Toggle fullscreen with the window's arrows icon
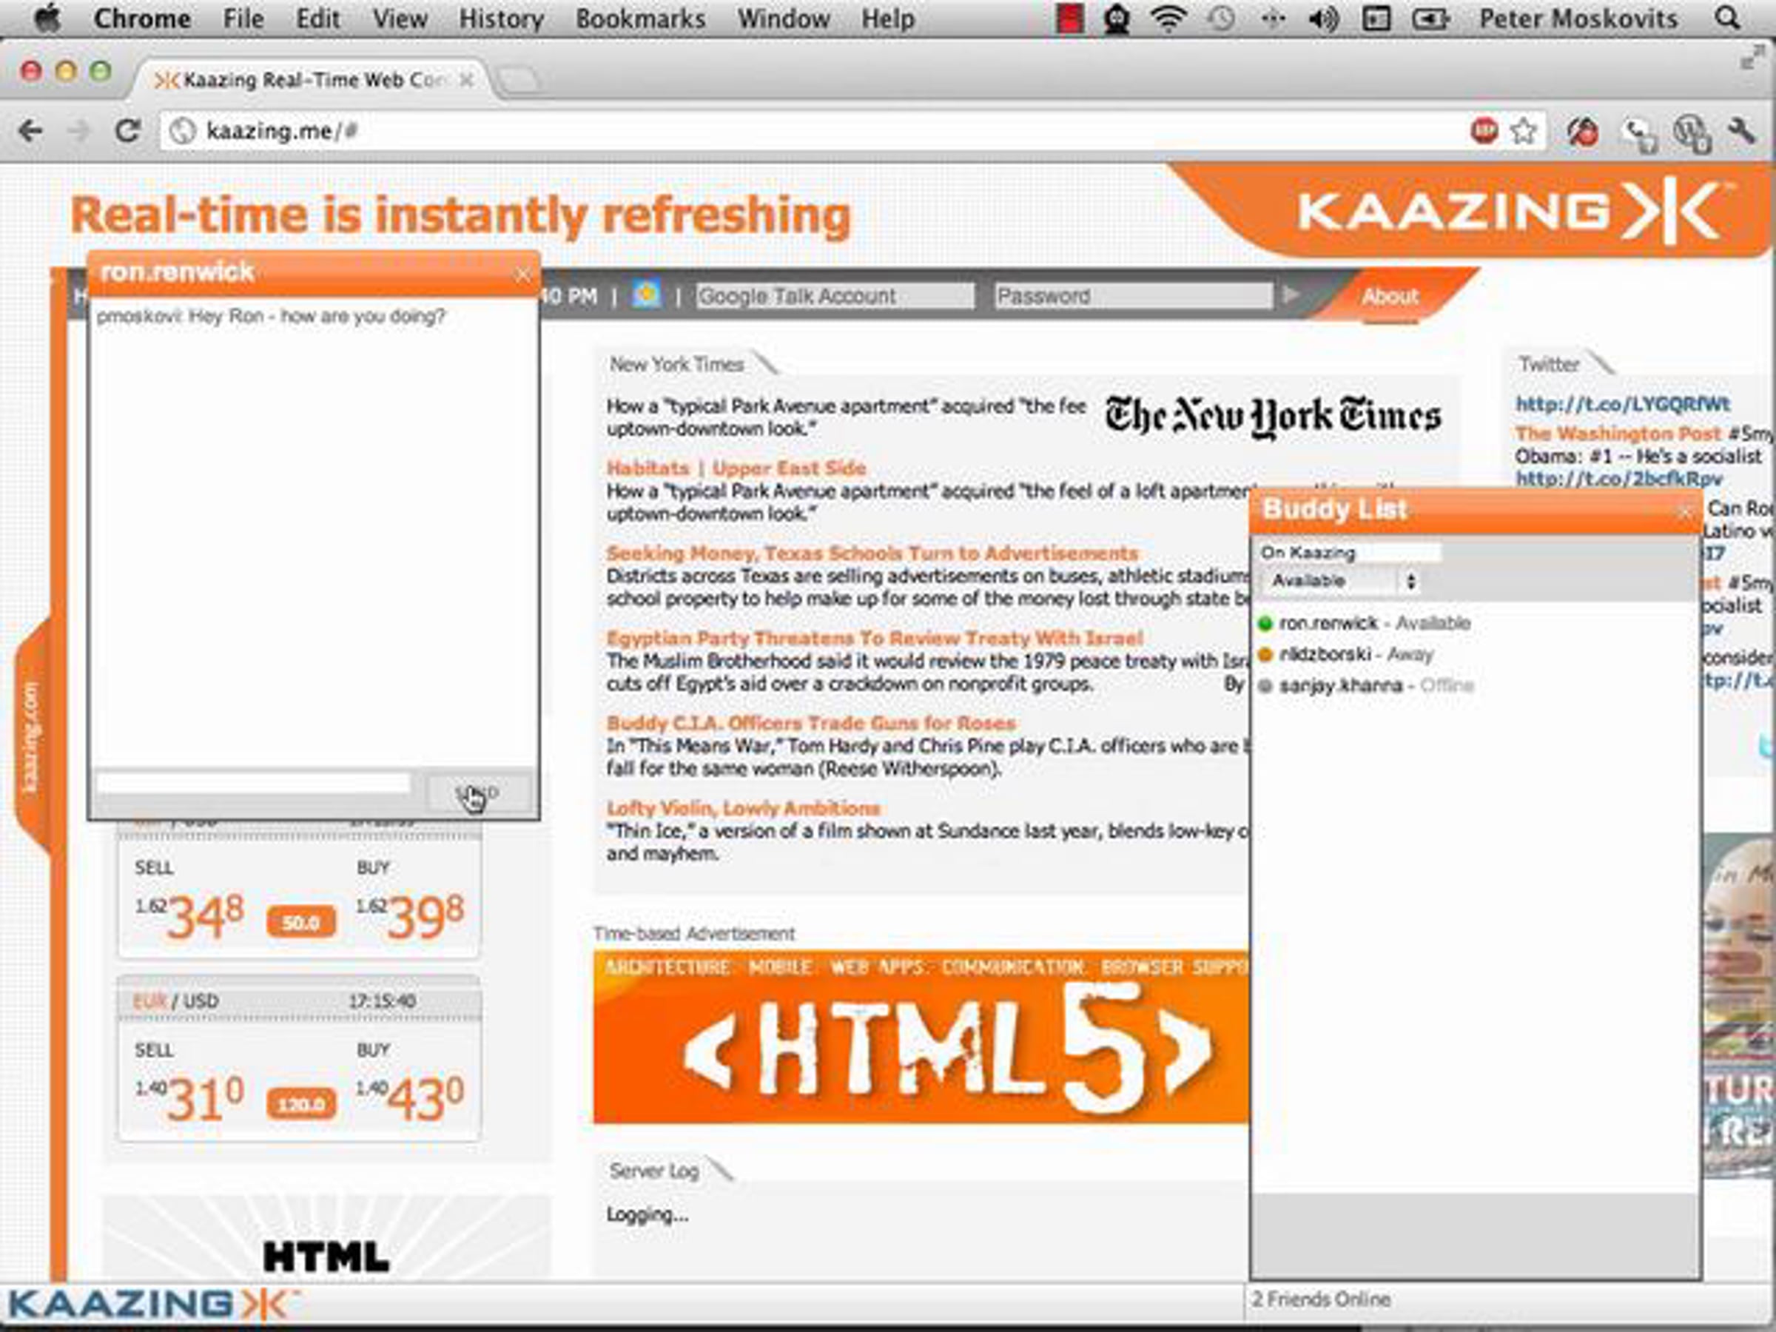Viewport: 1776px width, 1332px height. point(1752,58)
